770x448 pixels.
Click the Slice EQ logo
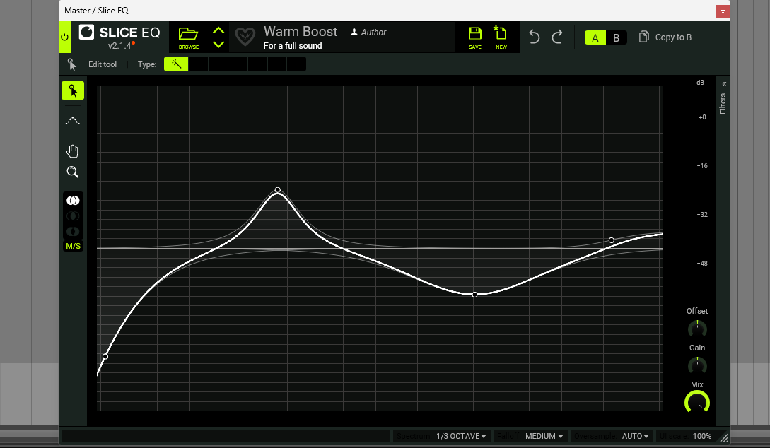tap(119, 33)
